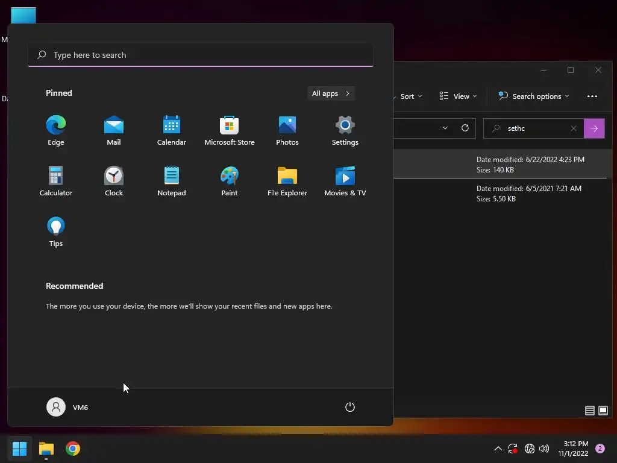Click the power button in Start menu

350,407
